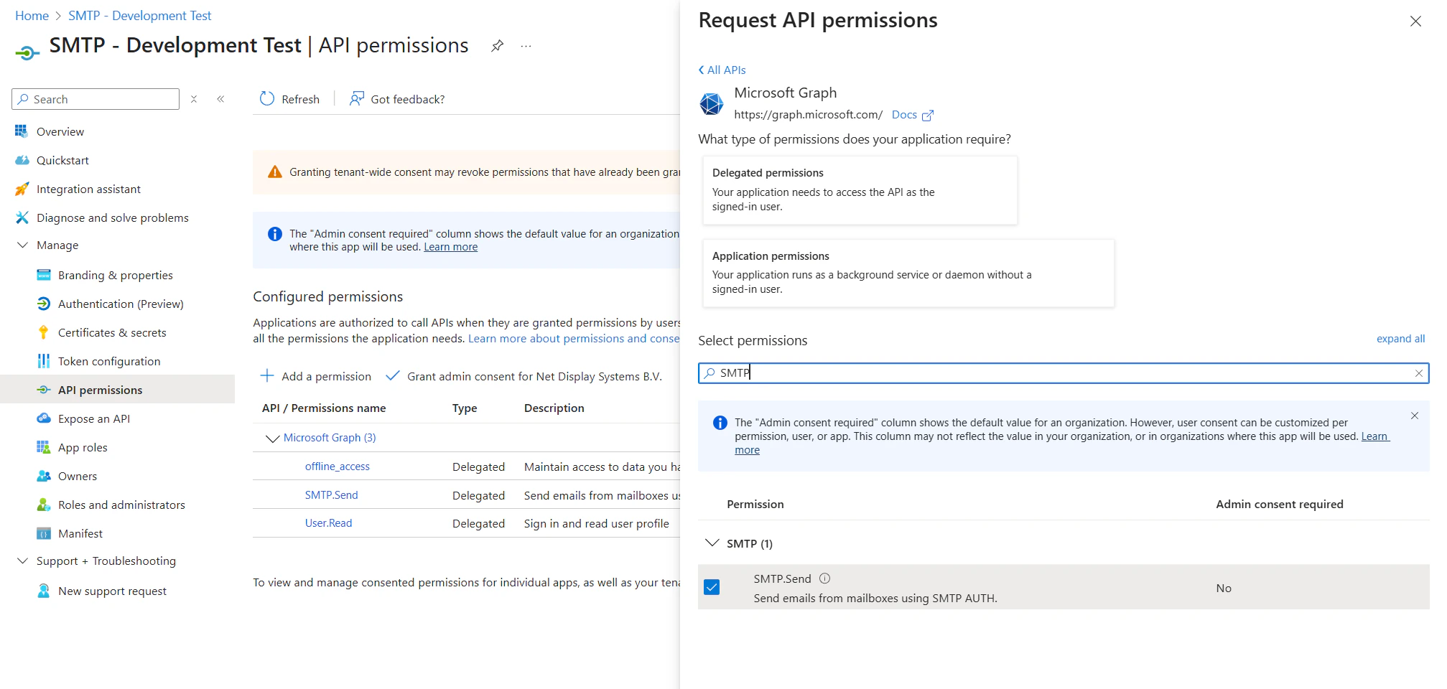Go back to All APIs

(722, 70)
